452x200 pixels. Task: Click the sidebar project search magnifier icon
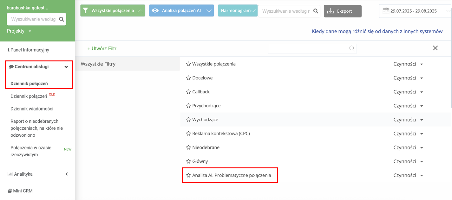[x=62, y=19]
